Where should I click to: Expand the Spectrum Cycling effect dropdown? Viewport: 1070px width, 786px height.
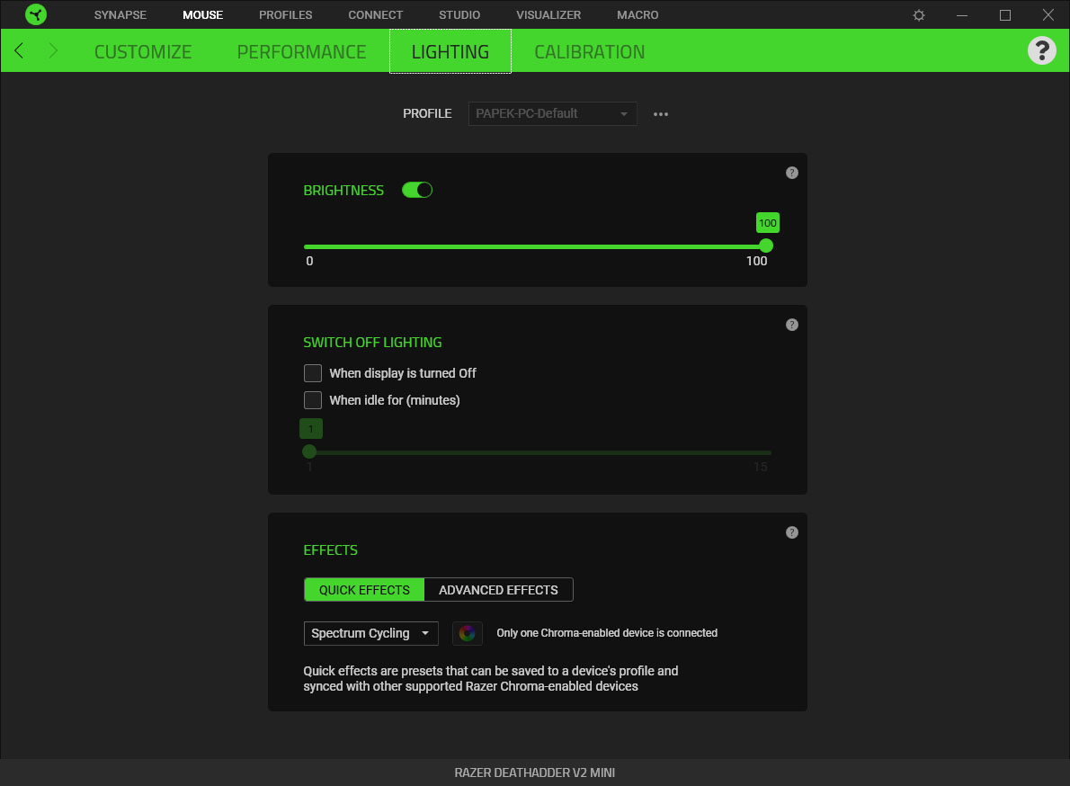[370, 633]
